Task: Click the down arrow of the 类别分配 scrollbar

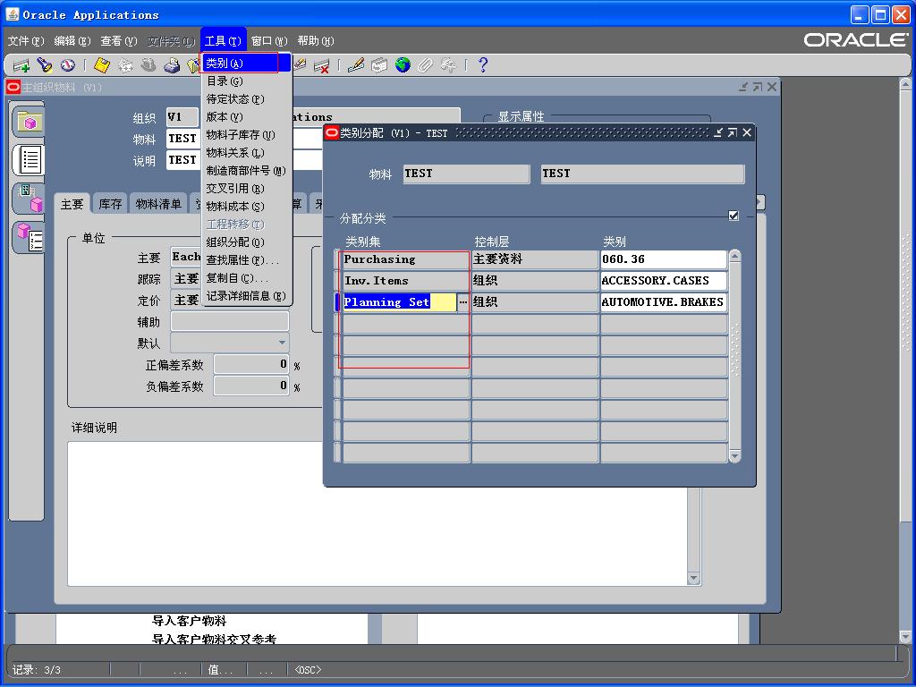Action: (735, 456)
